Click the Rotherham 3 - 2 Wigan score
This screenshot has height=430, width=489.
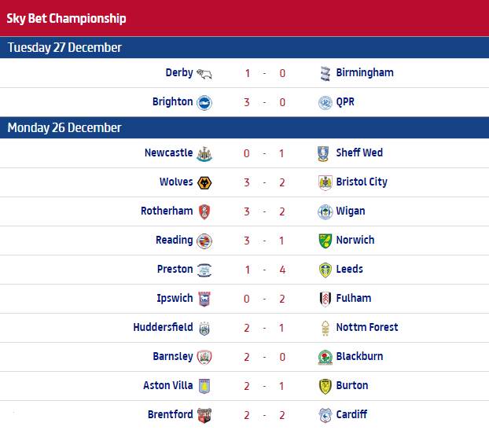tap(264, 211)
